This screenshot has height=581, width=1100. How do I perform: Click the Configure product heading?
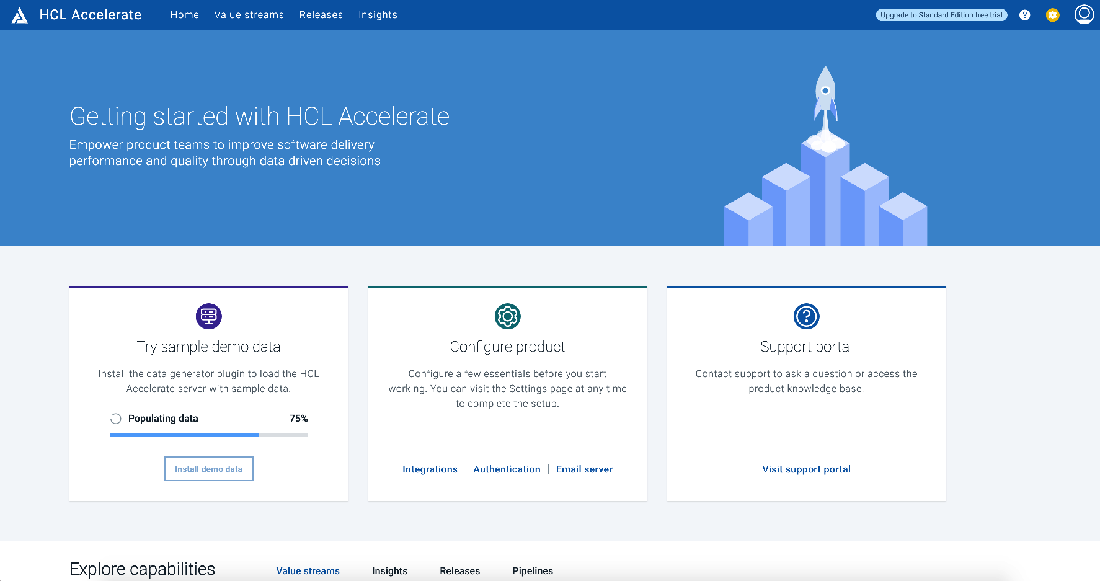click(508, 347)
